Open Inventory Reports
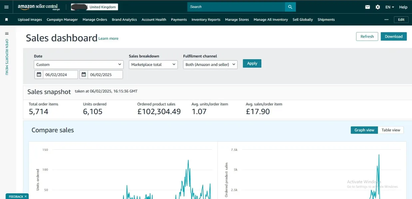412x199 pixels. pyautogui.click(x=206, y=20)
